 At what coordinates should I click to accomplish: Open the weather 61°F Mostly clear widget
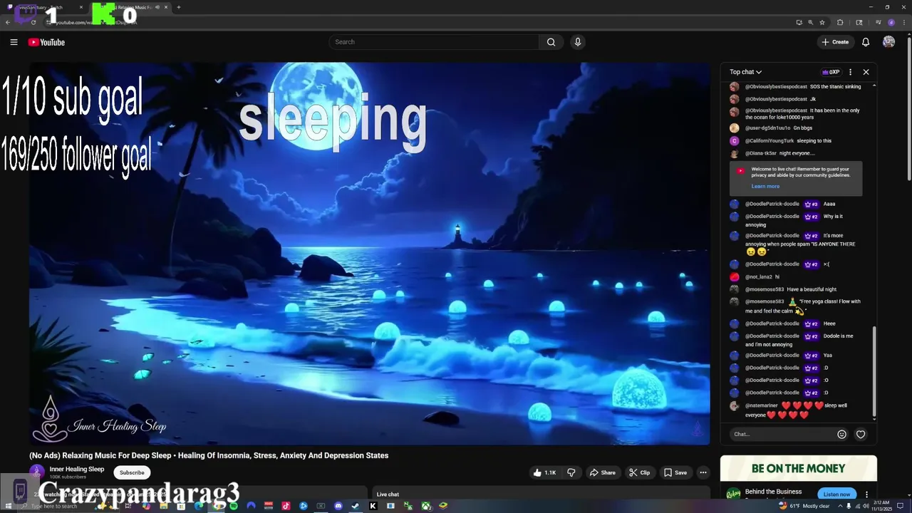(x=804, y=506)
